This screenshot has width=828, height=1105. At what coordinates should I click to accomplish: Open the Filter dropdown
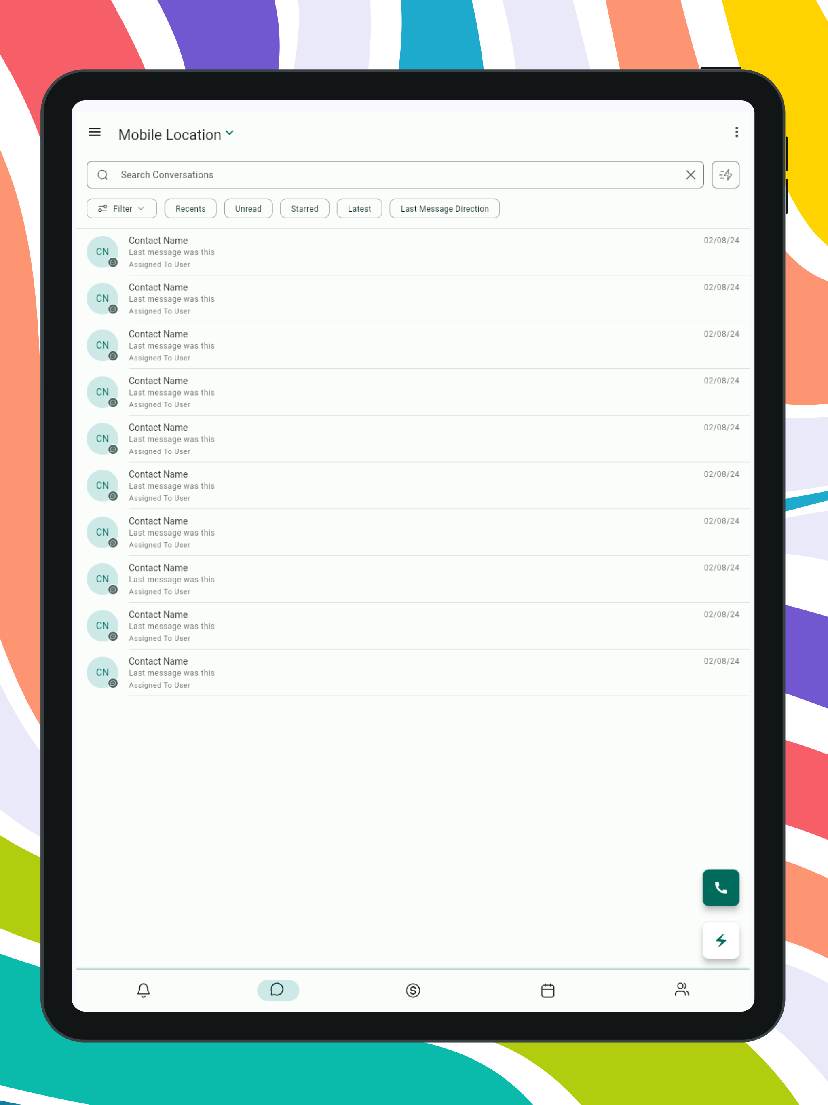click(122, 209)
